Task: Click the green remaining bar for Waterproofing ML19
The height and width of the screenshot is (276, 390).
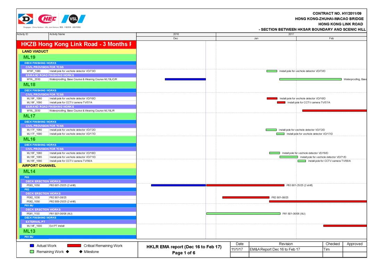Action: coord(310,79)
